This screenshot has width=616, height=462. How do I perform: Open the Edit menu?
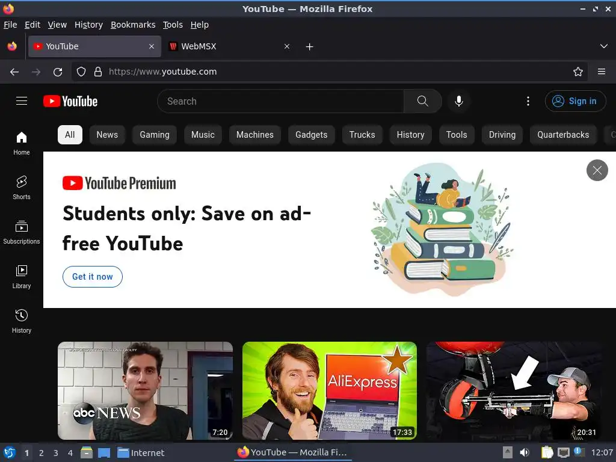pos(32,25)
